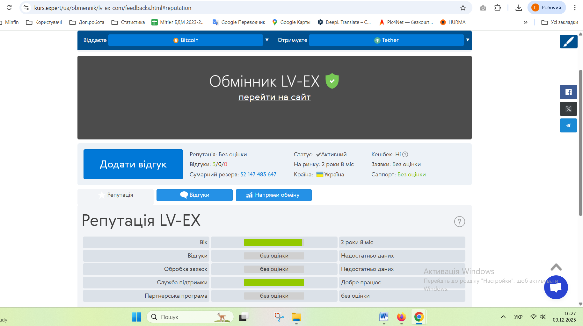Share the page on Facebook
583x326 pixels.
568,92
